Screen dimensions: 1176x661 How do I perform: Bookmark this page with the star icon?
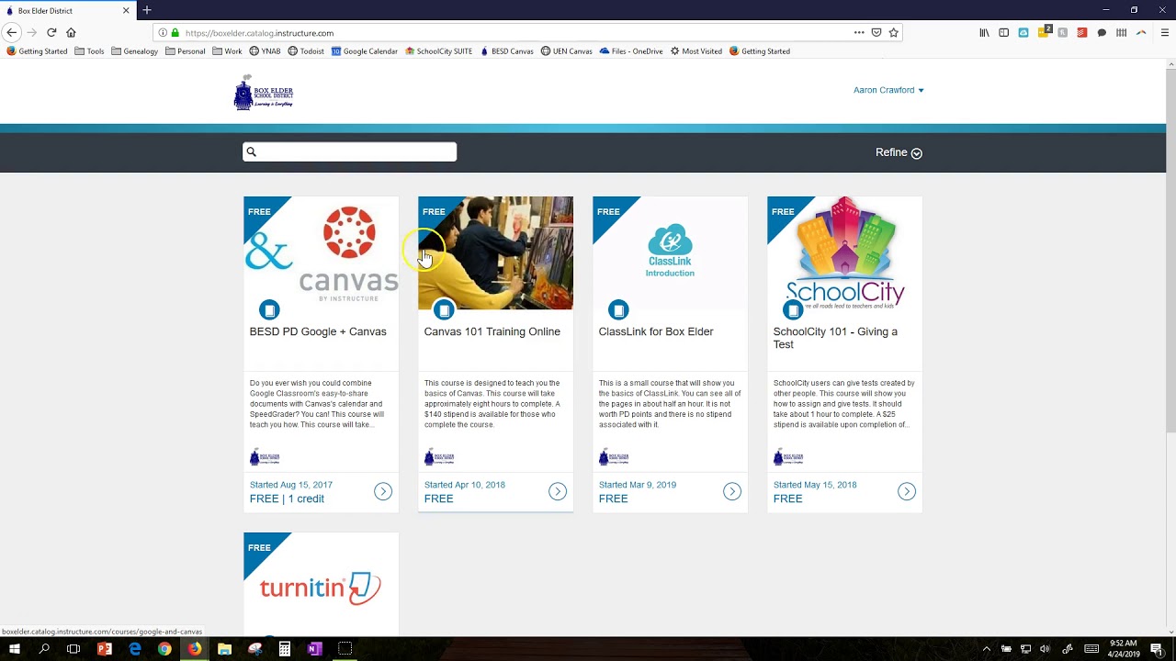click(893, 32)
